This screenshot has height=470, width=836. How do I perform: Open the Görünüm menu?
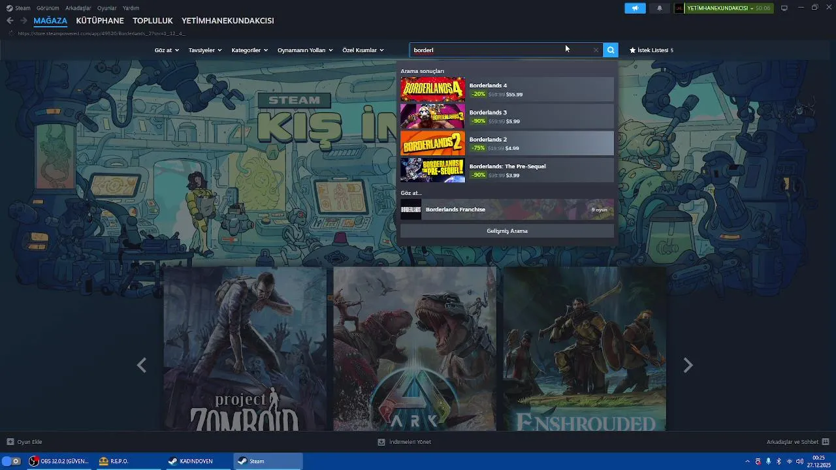(48, 8)
